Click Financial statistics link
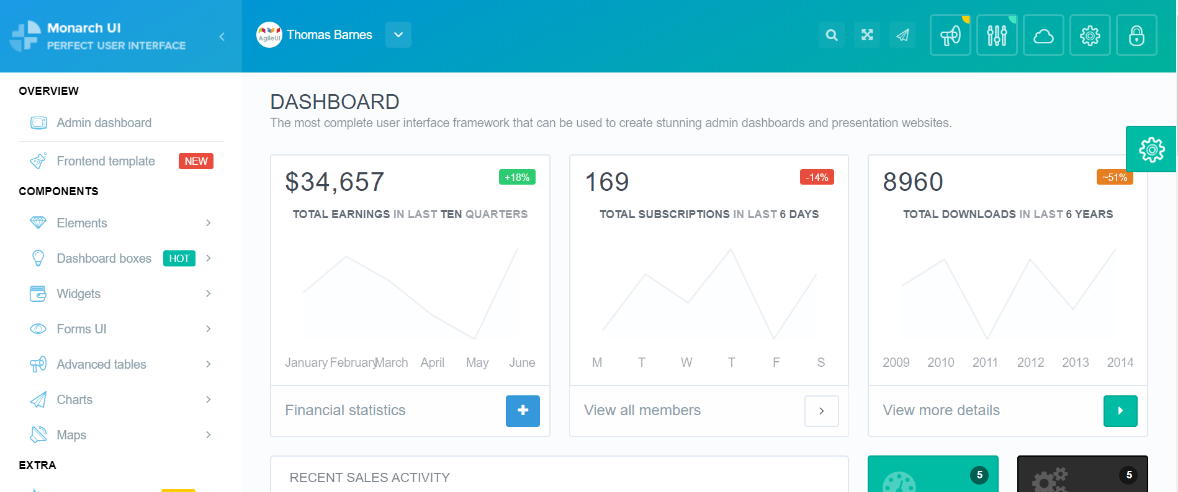The image size is (1178, 492). coord(345,410)
